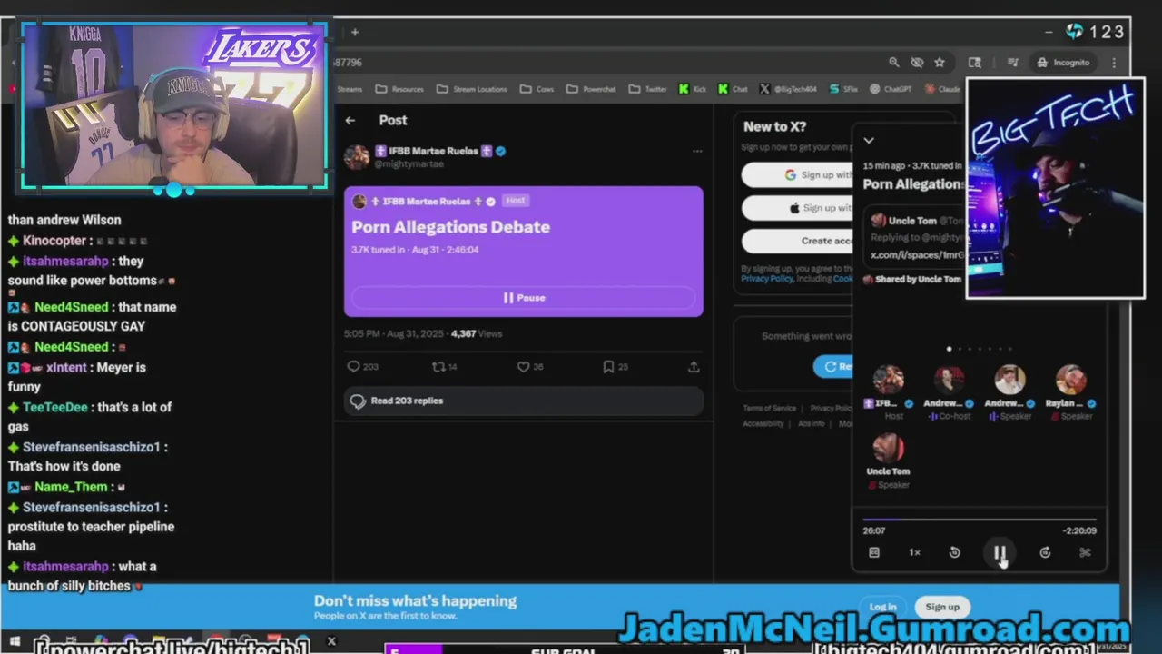
Task: Skip Space audio forward fifteen seconds
Action: [1045, 552]
